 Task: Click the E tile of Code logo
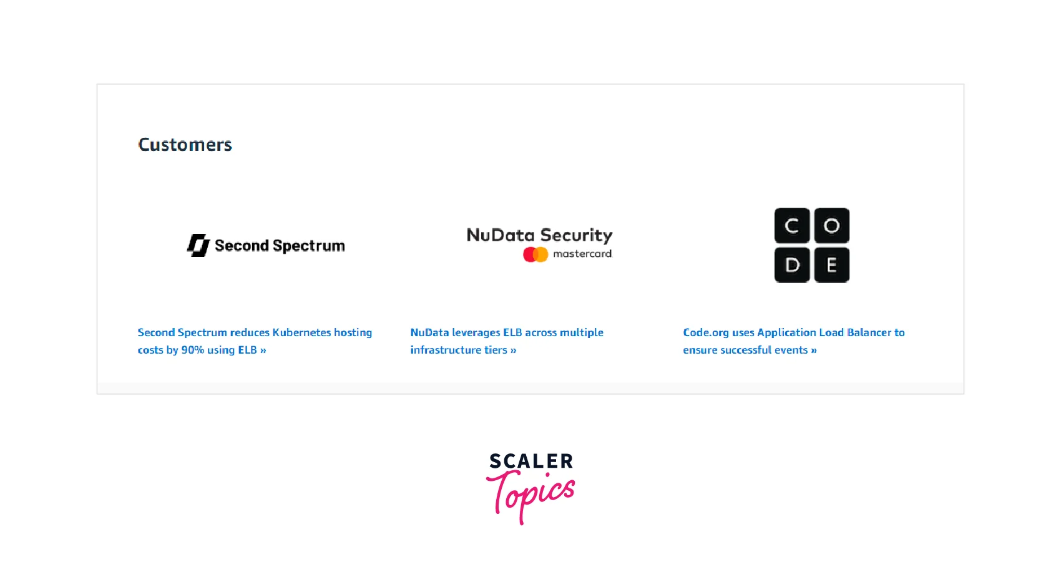click(x=831, y=265)
